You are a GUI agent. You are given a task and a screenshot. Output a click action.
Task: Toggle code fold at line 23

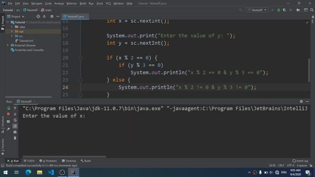[x=81, y=80]
